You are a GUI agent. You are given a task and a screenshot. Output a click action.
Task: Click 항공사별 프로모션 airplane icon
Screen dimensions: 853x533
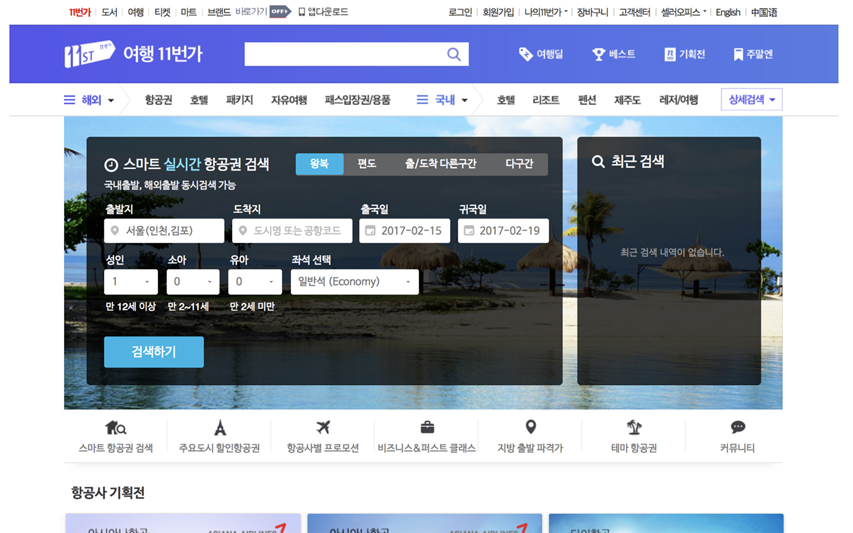click(323, 428)
